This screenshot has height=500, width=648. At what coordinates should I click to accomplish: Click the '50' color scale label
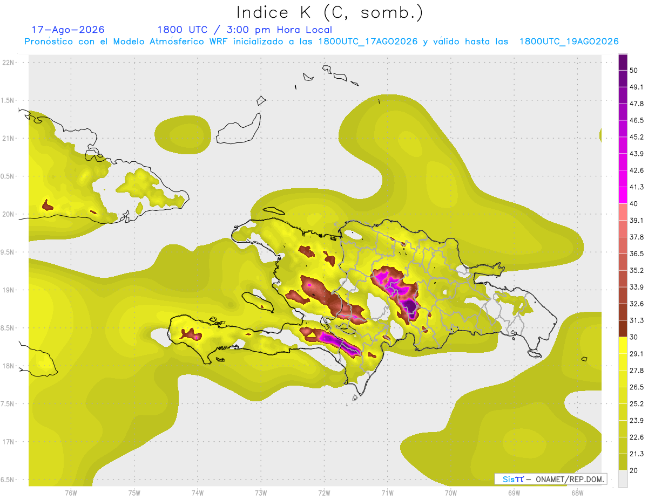point(634,70)
